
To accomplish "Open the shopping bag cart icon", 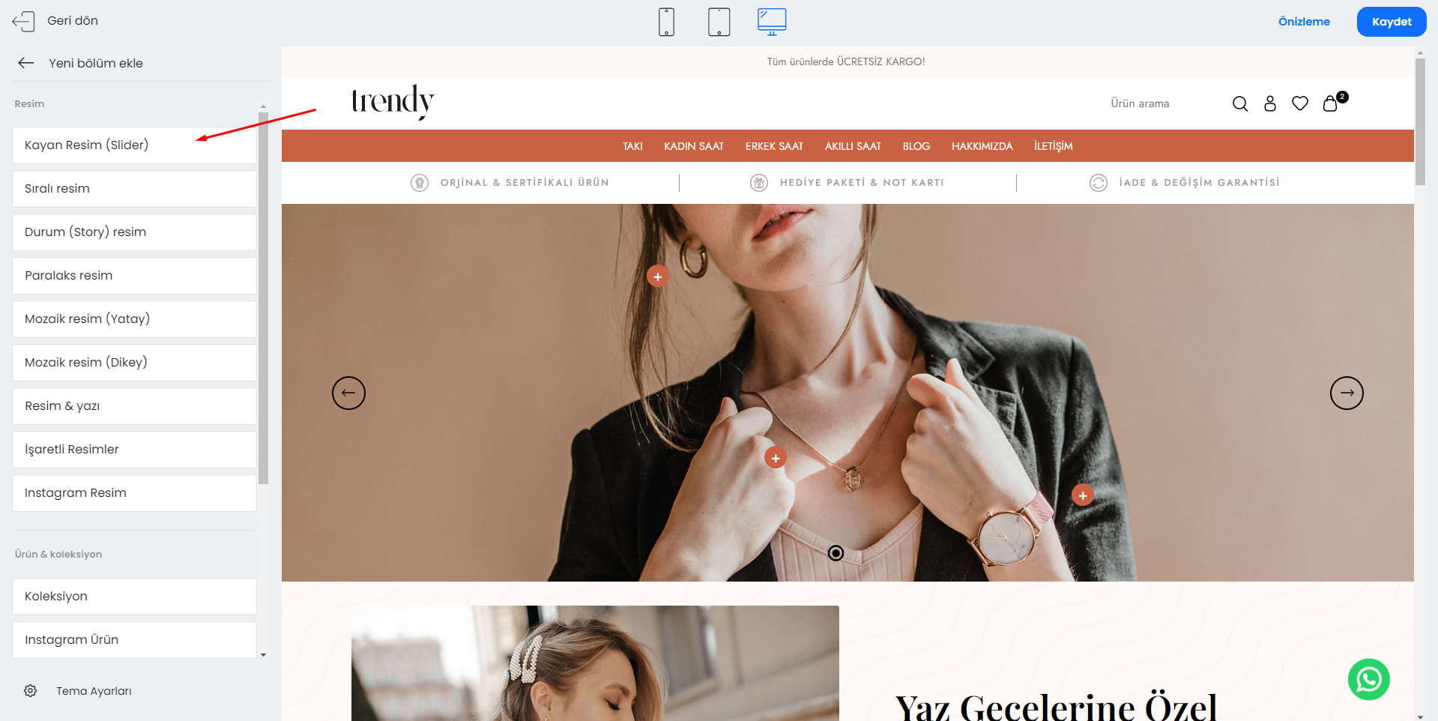I will (x=1331, y=103).
